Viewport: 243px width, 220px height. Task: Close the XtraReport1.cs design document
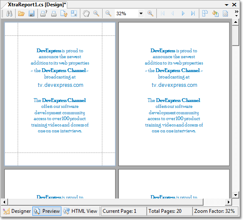point(234,5)
